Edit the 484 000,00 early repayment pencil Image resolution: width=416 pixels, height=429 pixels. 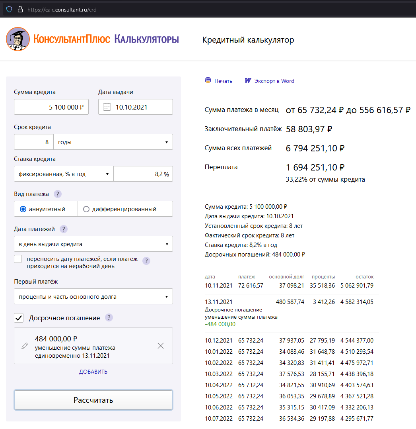tap(25, 346)
